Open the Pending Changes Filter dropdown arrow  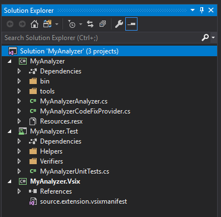point(81,24)
